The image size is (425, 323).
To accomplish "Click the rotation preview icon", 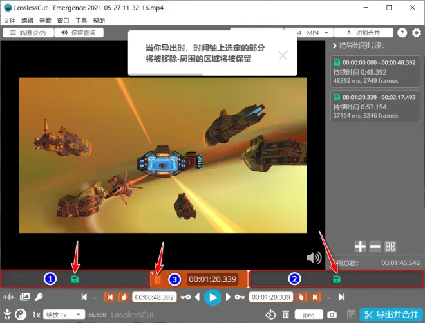I will (270, 315).
